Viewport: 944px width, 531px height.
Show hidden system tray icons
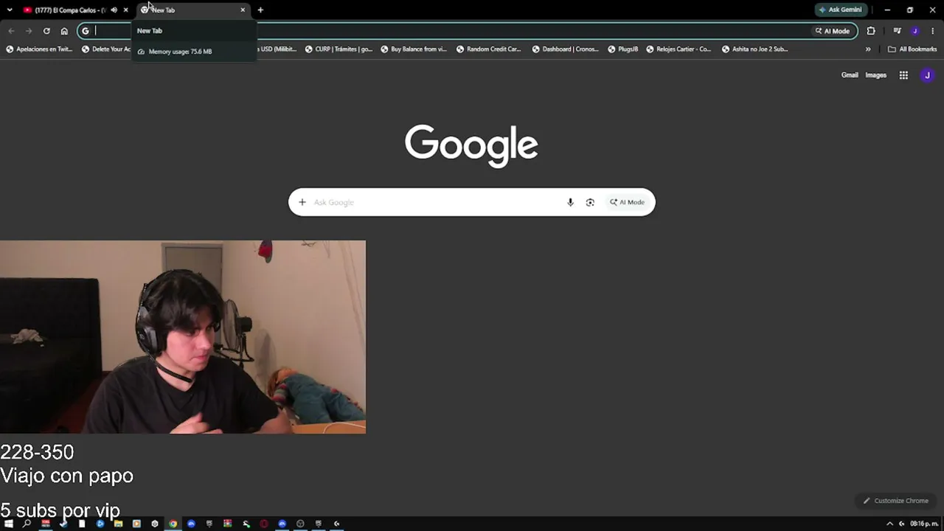(x=889, y=524)
